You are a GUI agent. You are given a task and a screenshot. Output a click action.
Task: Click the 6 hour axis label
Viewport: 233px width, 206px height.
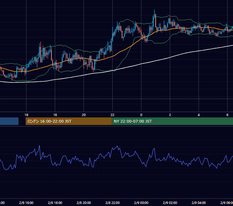coord(228,115)
